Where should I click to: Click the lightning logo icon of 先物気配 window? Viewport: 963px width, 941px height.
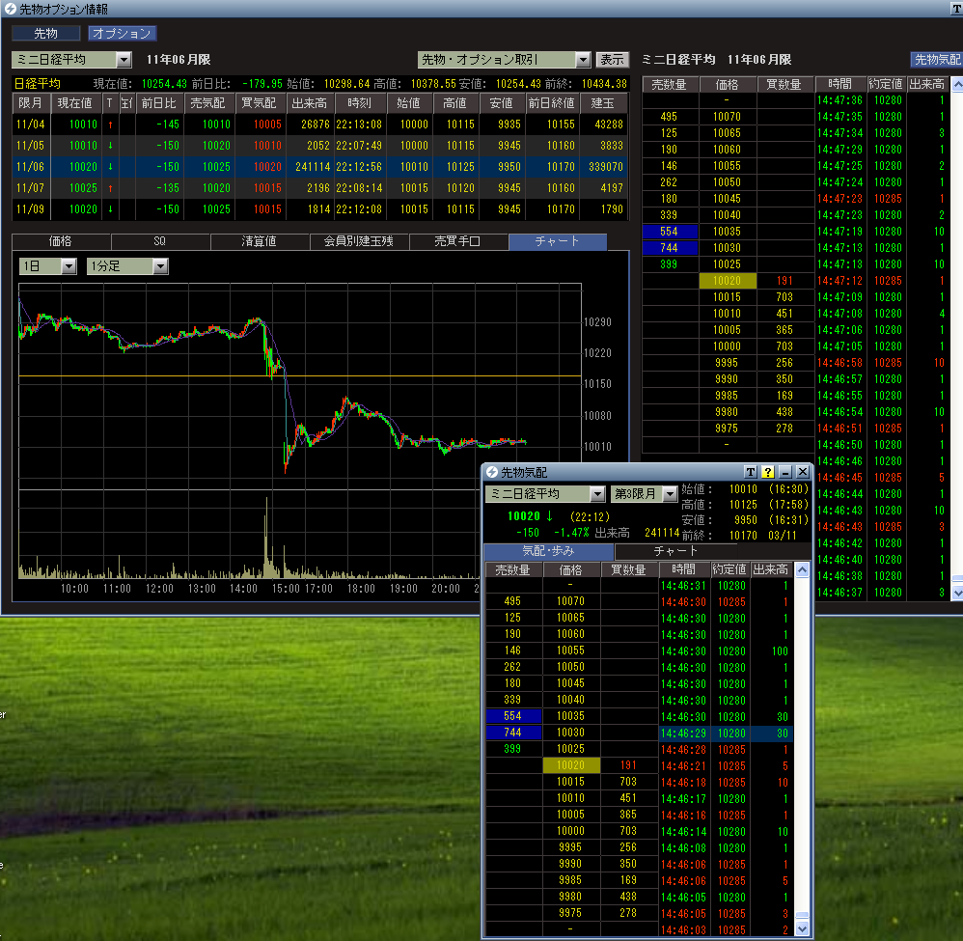click(x=491, y=472)
